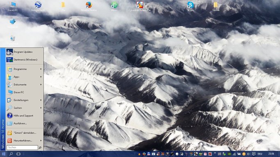
Task: Select "Simon" abmelden... entry
Action: point(25,133)
